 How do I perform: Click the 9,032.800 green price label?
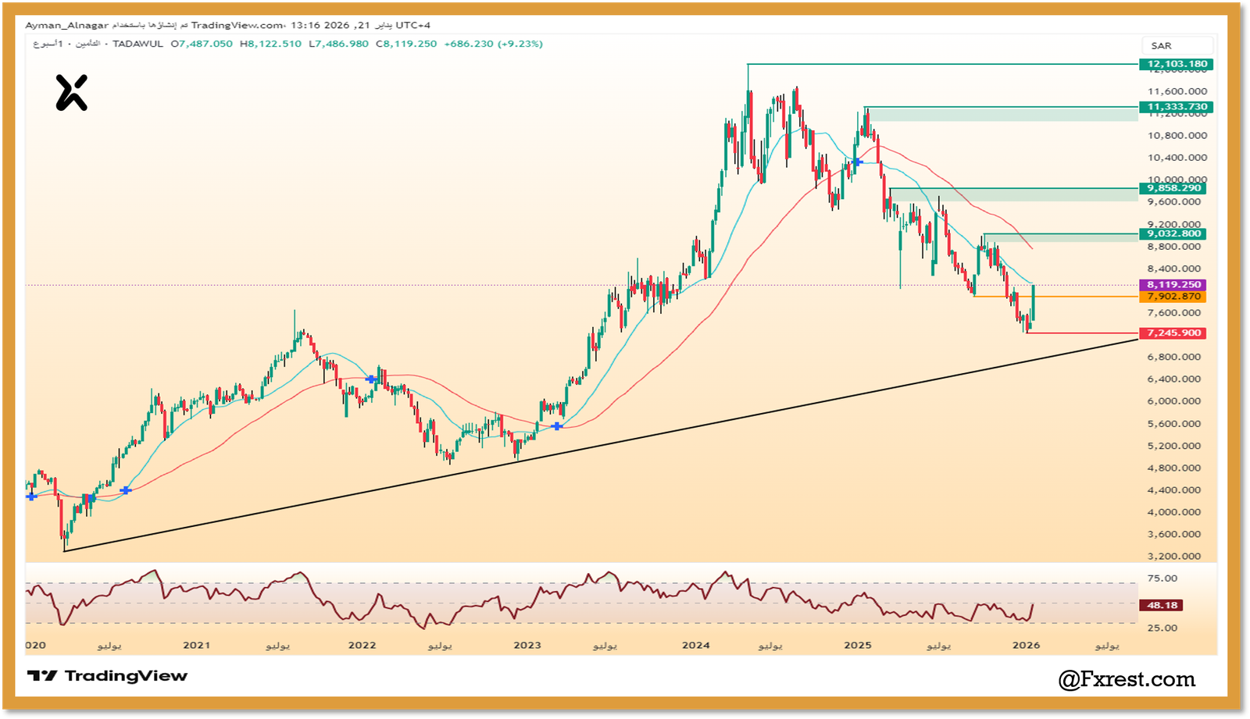pyautogui.click(x=1173, y=233)
